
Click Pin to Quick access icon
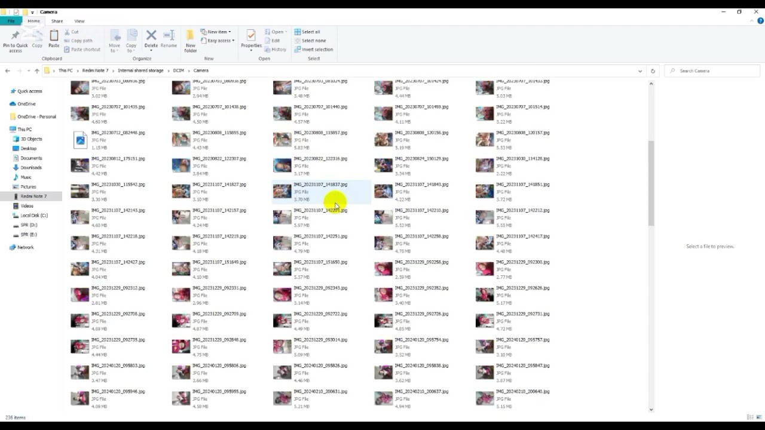15,41
